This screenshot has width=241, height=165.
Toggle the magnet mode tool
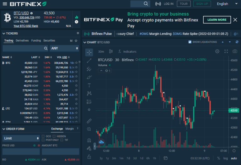click(89, 140)
